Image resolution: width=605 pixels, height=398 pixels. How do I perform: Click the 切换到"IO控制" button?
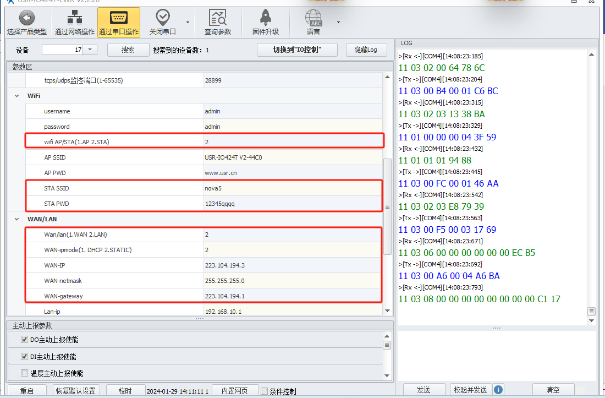coord(297,50)
